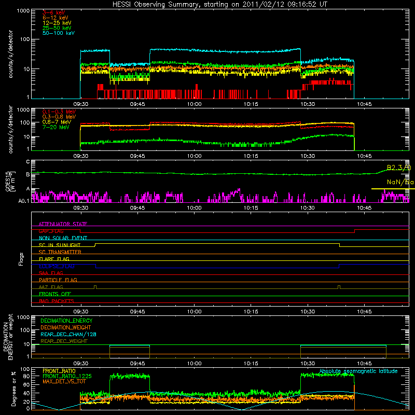Select the FRONT_RATIO_1225 legend label
This screenshot has width=415, height=415.
[67, 376]
